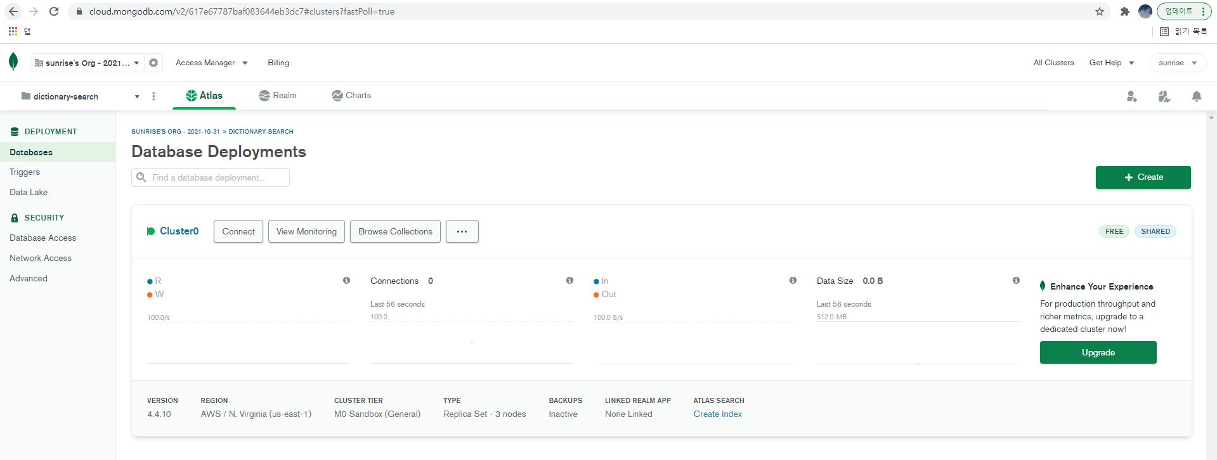This screenshot has height=460, width=1217.
Task: Bookmark this page with star icon
Action: (1100, 11)
